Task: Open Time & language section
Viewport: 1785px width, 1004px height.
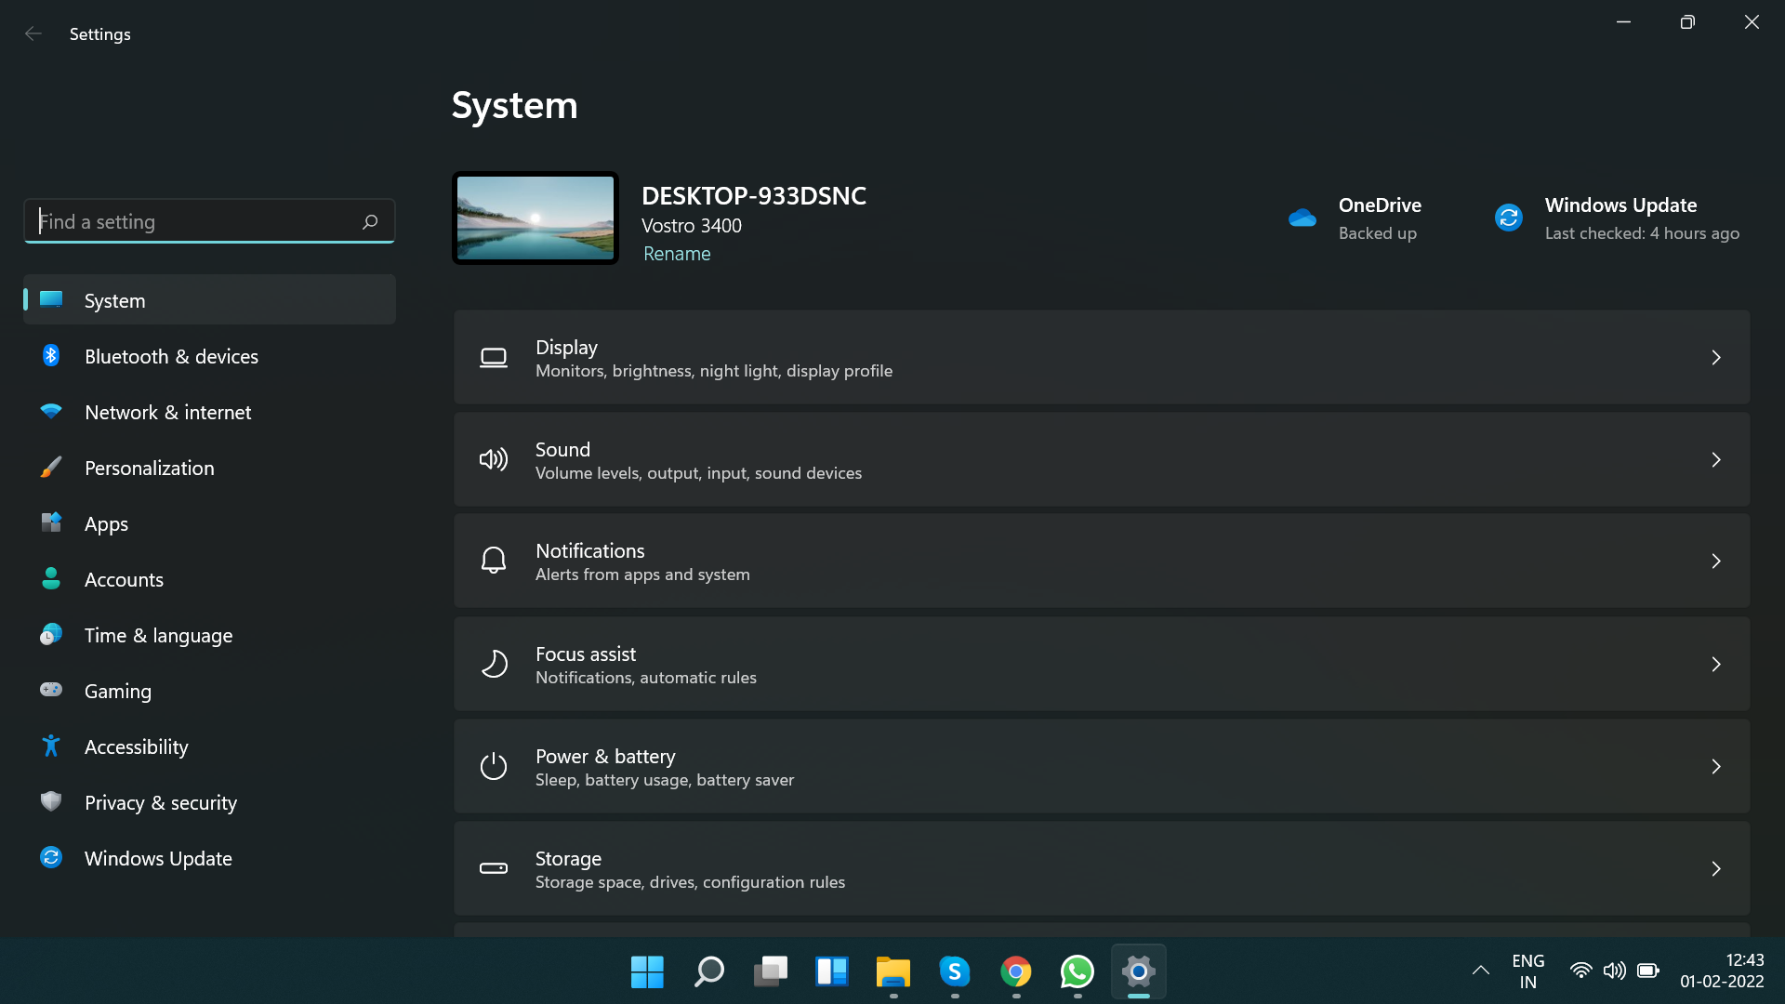Action: click(x=158, y=636)
